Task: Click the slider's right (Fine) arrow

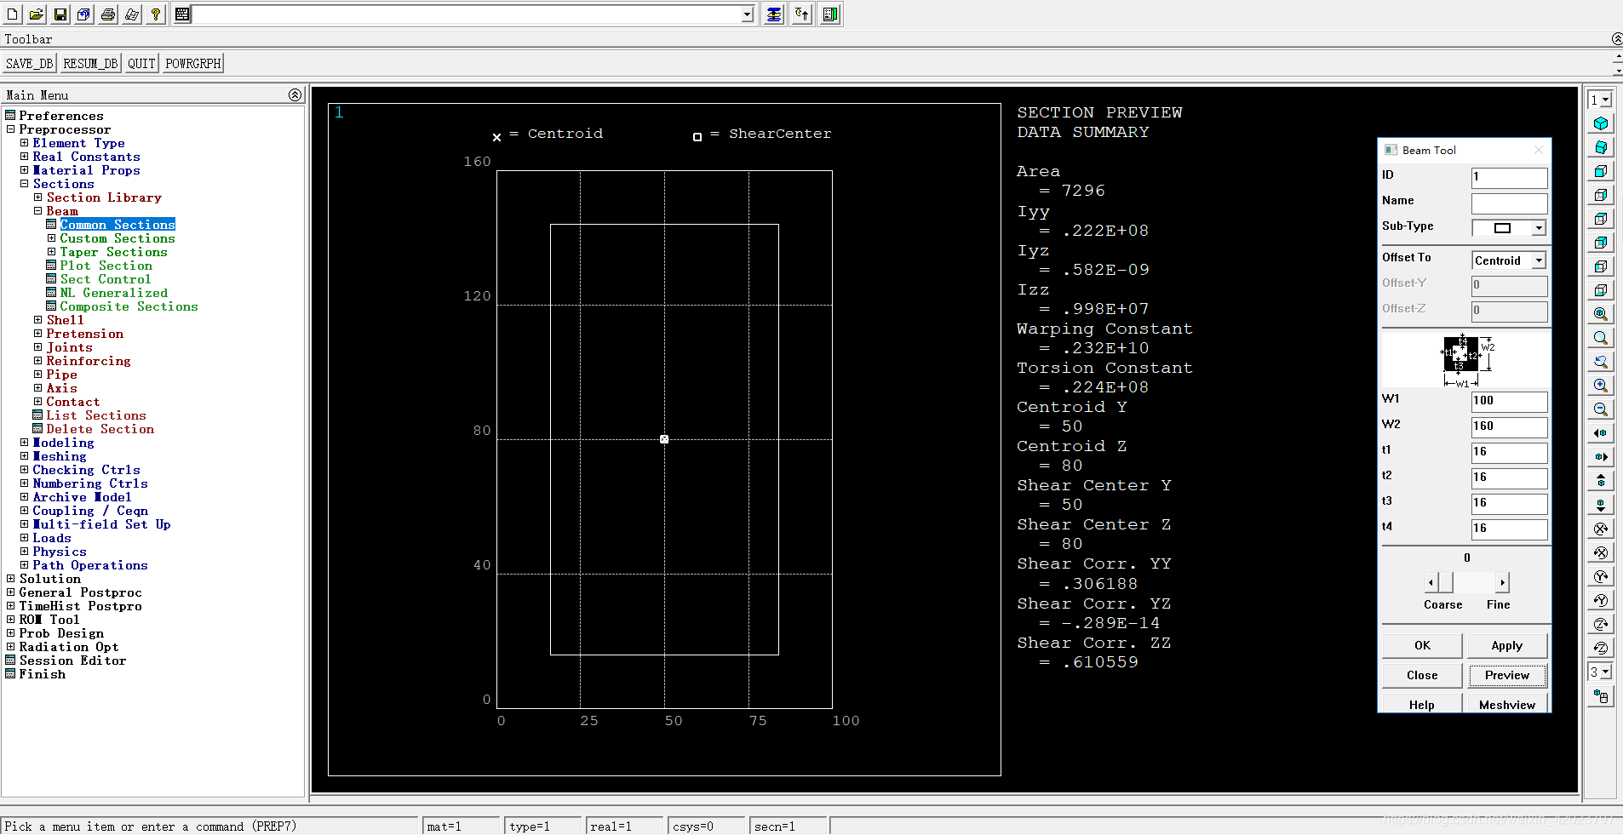Action: coord(1502,582)
